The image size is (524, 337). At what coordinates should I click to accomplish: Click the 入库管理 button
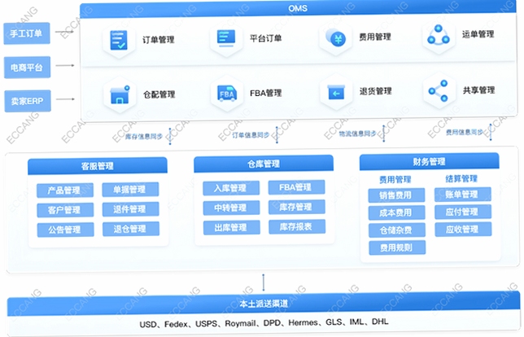pos(231,188)
